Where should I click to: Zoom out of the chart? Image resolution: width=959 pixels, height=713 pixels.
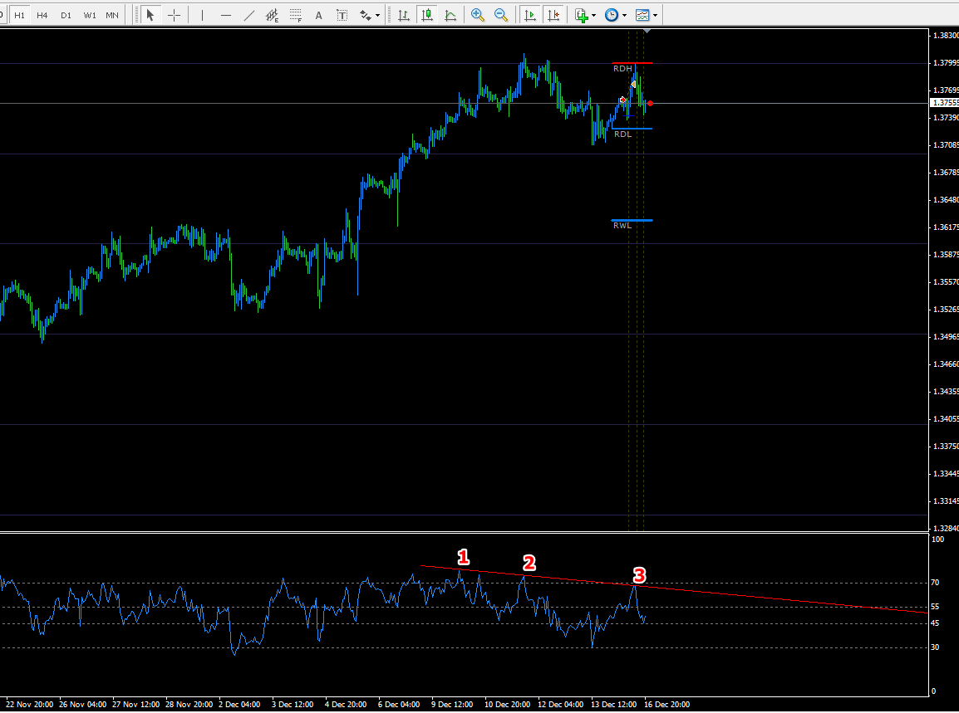click(501, 15)
